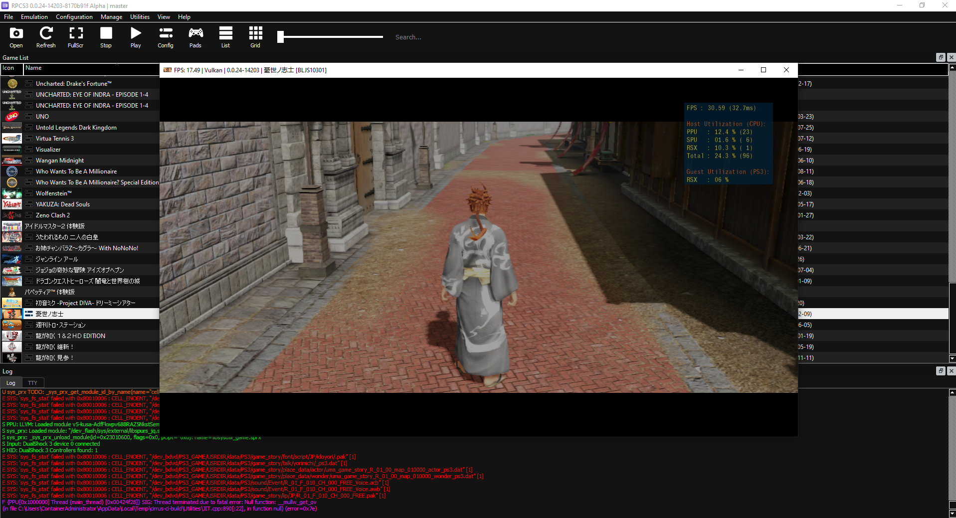
Task: Open the Pads controller configuration
Action: point(195,36)
